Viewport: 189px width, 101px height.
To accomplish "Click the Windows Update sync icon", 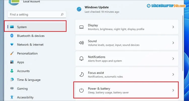I will pyautogui.click(x=79, y=9).
